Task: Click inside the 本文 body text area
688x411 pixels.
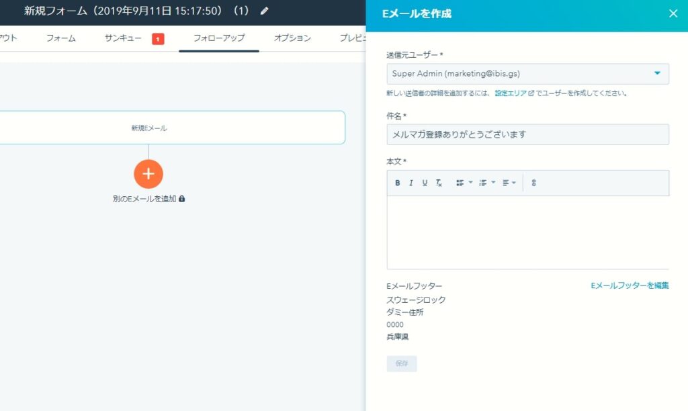Action: point(527,232)
